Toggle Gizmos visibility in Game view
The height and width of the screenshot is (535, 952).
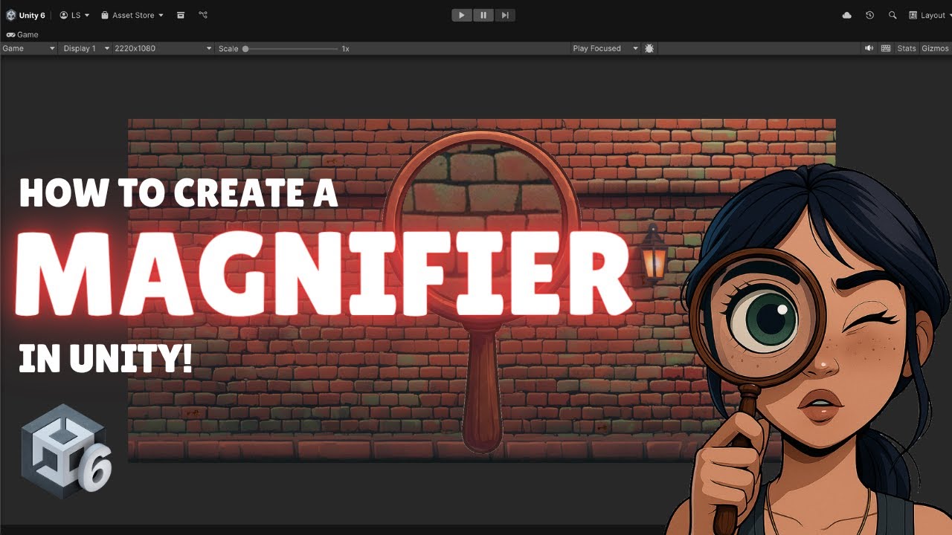[934, 48]
